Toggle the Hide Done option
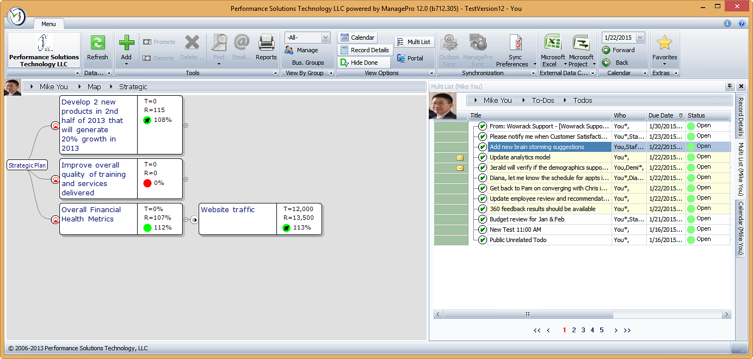 point(364,63)
